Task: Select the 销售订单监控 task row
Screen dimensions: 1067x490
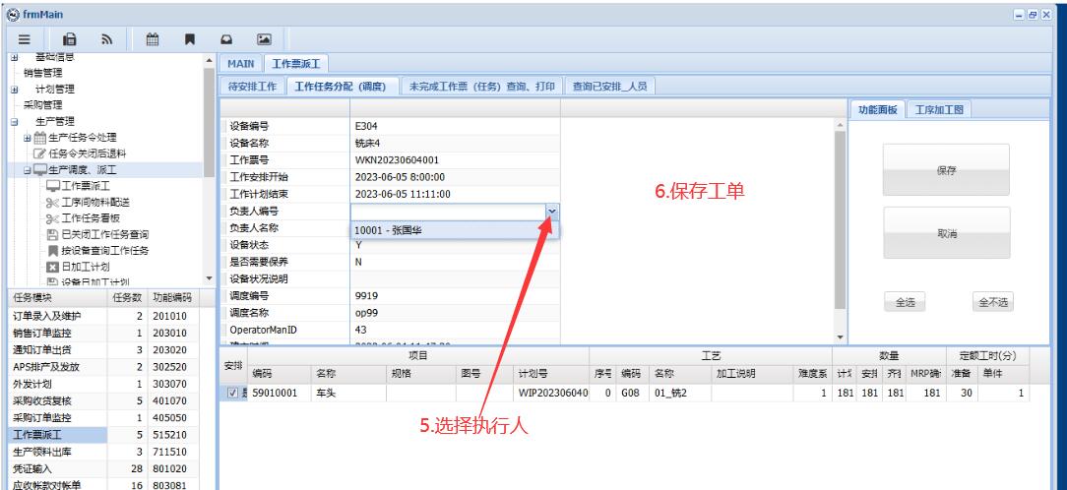Action: click(104, 334)
